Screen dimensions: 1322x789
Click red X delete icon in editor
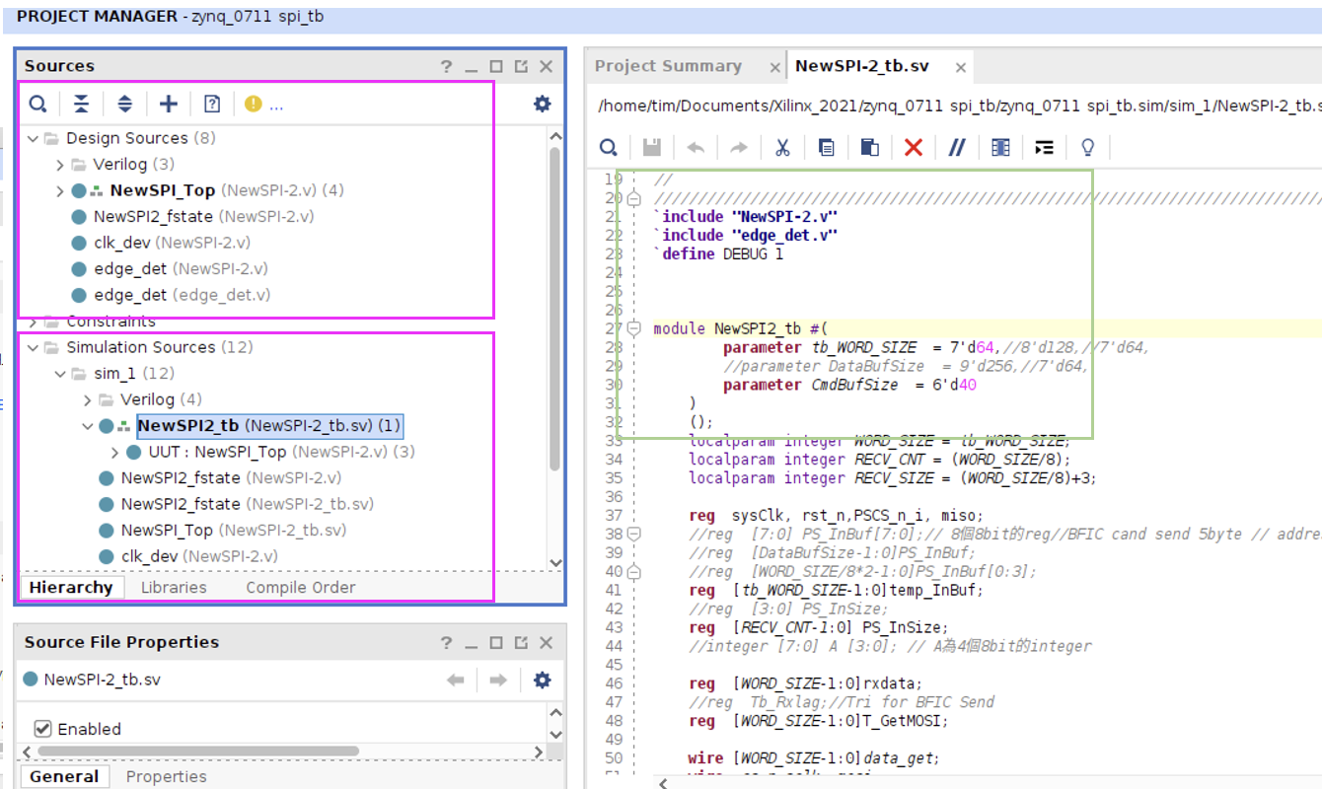(914, 148)
